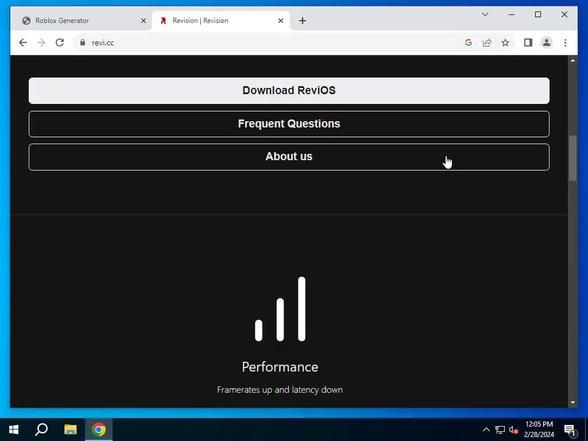Screen dimensions: 588x441
Task: Open Windows taskbar search
Action: [41, 430]
